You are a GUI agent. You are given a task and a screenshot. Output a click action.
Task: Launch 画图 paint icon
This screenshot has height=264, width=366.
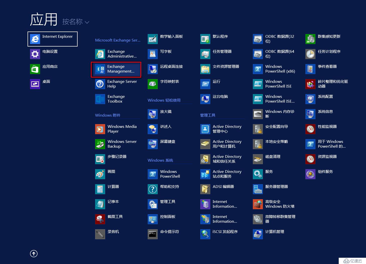(x=100, y=174)
